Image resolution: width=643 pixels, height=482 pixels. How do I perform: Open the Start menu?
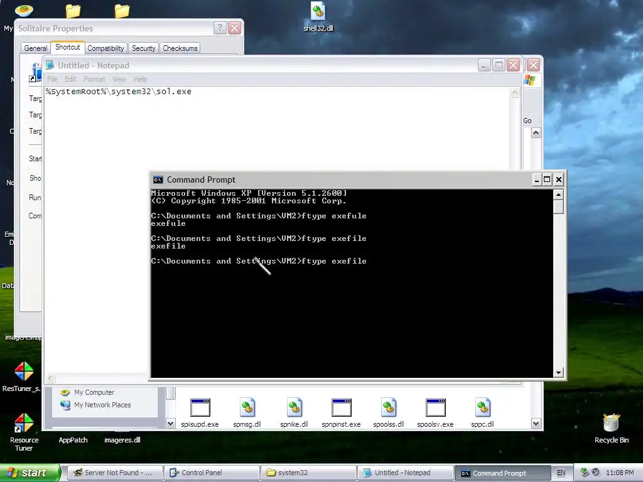tap(30, 473)
